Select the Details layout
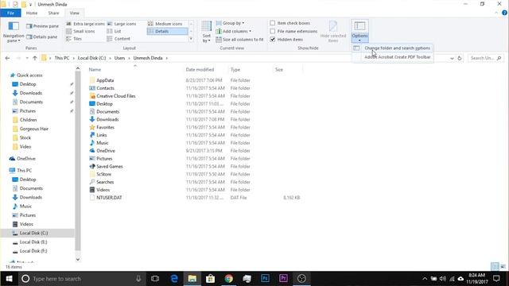This screenshot has width=509, height=286. tap(168, 31)
